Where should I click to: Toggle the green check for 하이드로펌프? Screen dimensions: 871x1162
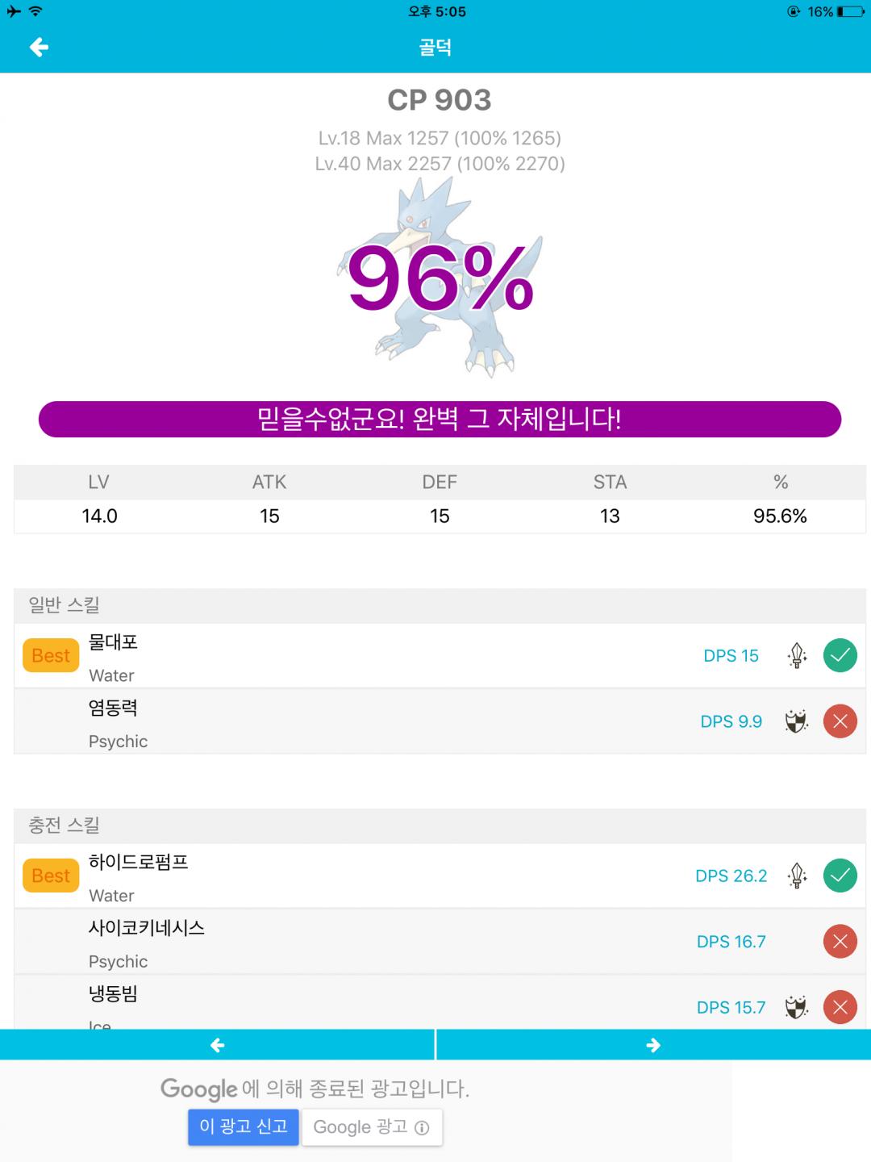pos(840,876)
